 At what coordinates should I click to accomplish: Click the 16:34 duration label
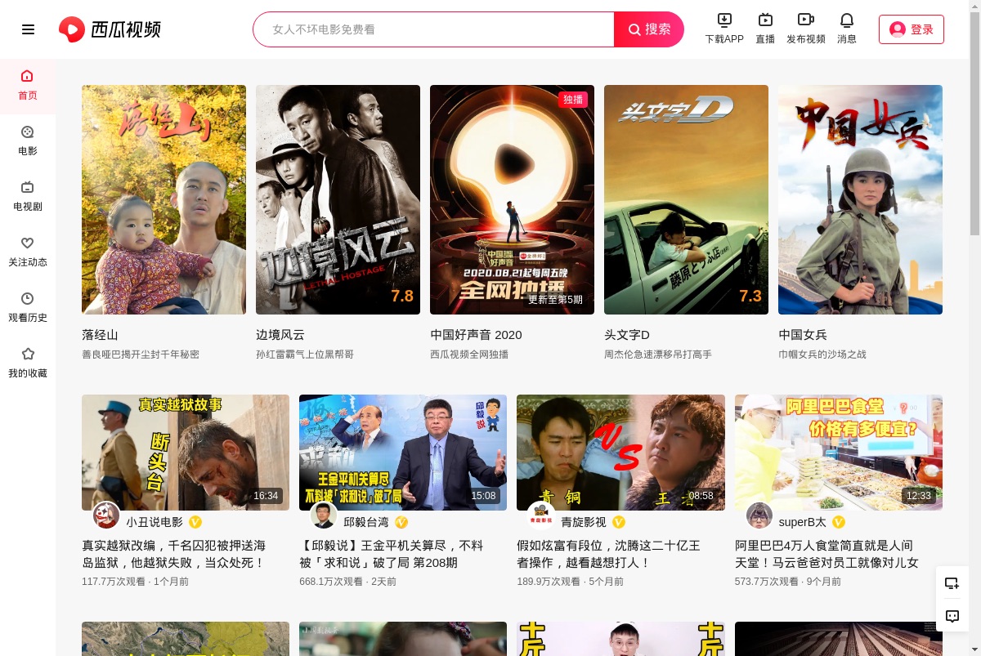coord(266,496)
